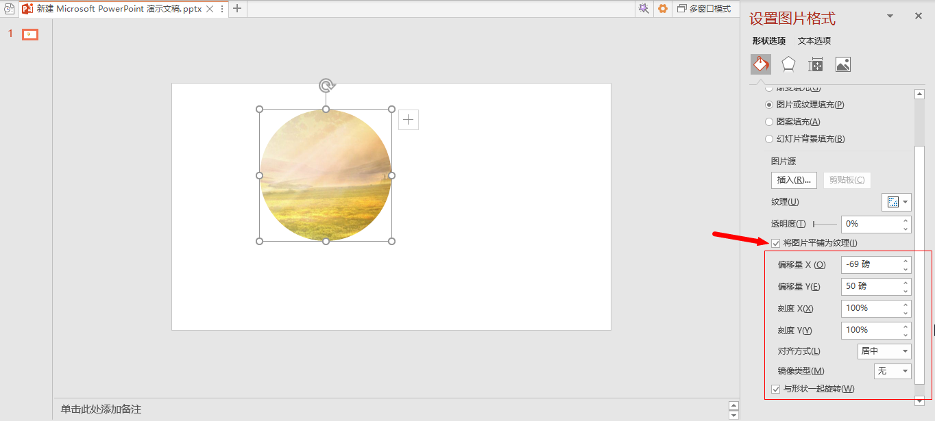Click the document icon at top-left corner

[x=9, y=8]
